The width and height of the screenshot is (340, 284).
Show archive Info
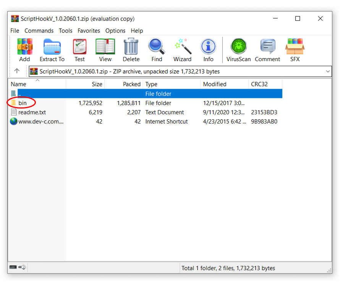pos(208,50)
